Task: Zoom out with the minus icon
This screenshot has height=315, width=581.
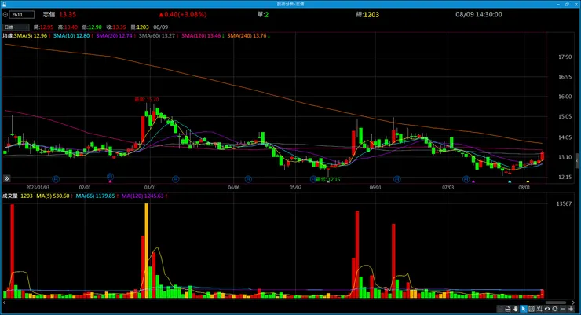Action: coord(563,309)
